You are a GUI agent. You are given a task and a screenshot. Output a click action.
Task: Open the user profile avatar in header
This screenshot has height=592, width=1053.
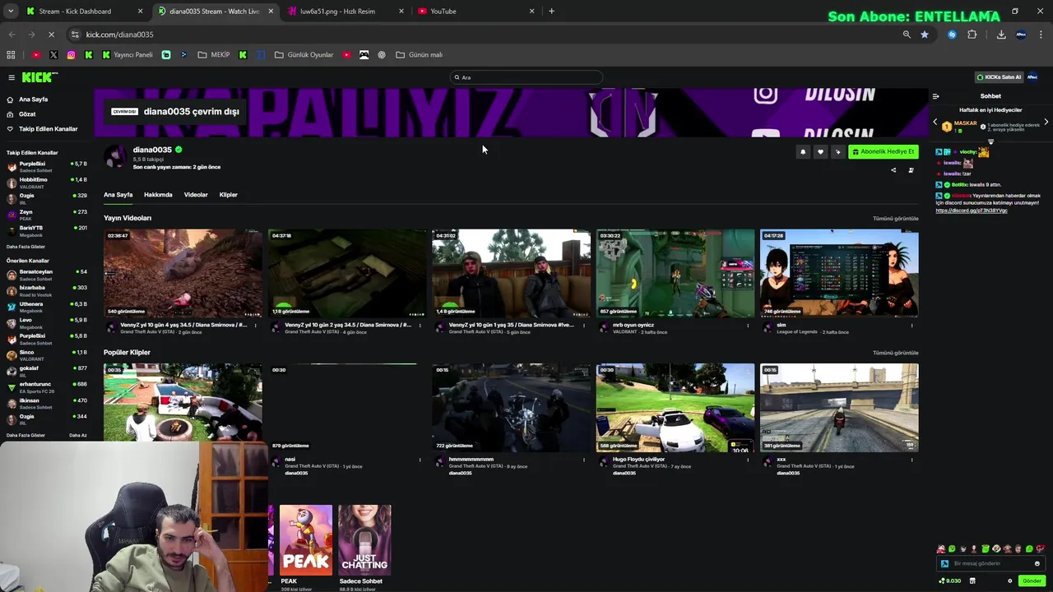pyautogui.click(x=1032, y=77)
